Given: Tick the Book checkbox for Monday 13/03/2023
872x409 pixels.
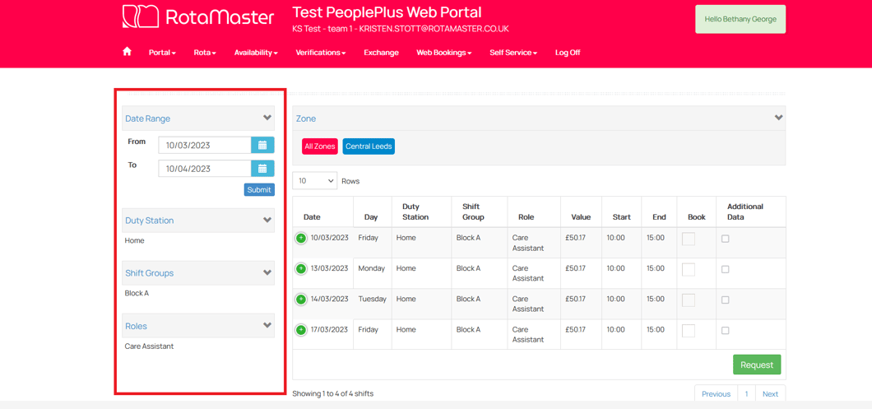Looking at the screenshot, I should (x=689, y=269).
